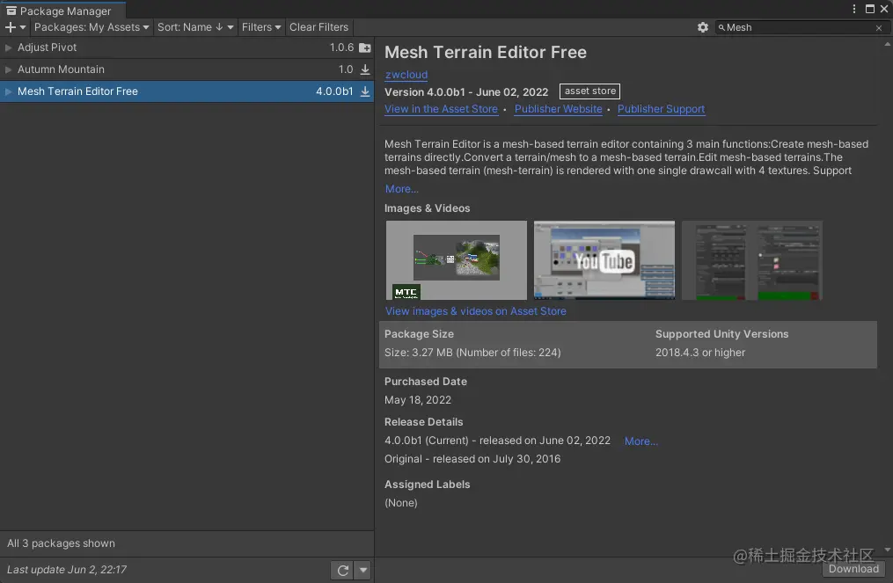The height and width of the screenshot is (583, 893).
Task: Click the purchased date May 18, 2022
Action: coord(417,400)
